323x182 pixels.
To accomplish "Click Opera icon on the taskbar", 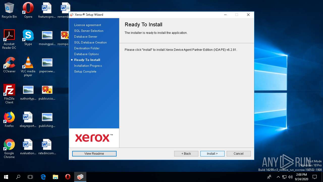I will (68, 177).
